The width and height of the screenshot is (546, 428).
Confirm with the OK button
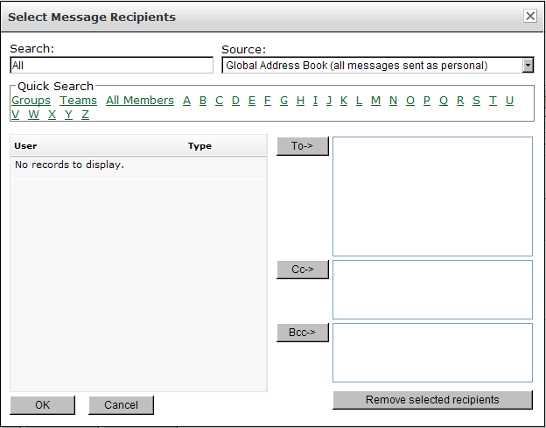[42, 404]
